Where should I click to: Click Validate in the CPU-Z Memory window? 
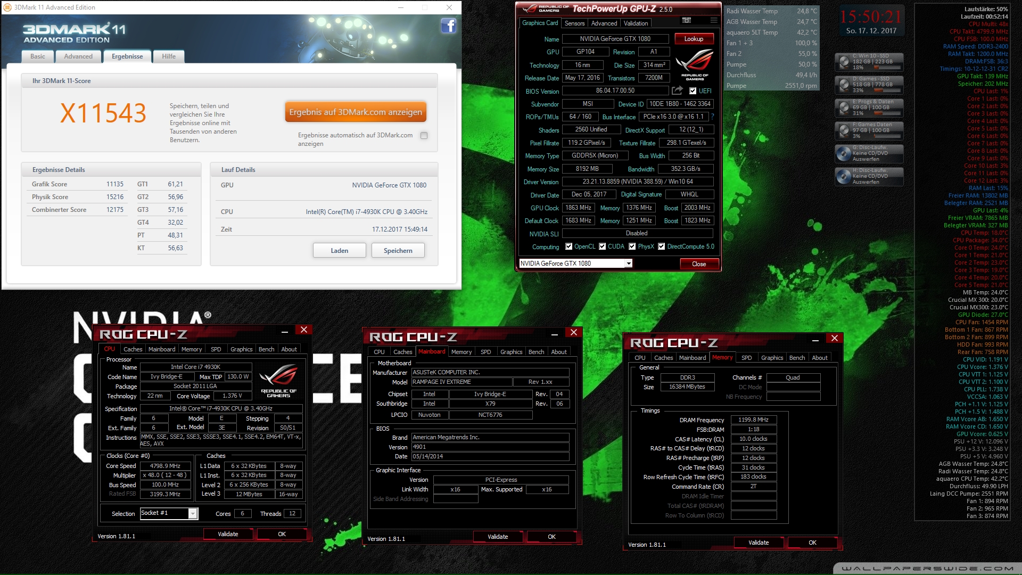click(759, 543)
